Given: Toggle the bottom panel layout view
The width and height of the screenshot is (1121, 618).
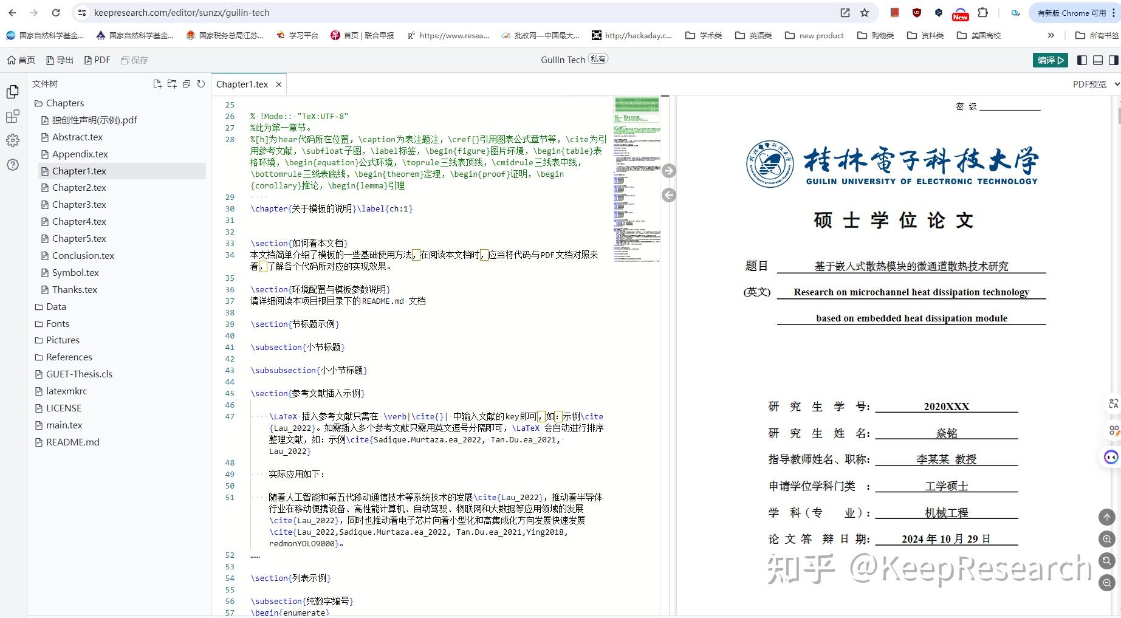Looking at the screenshot, I should coord(1098,60).
